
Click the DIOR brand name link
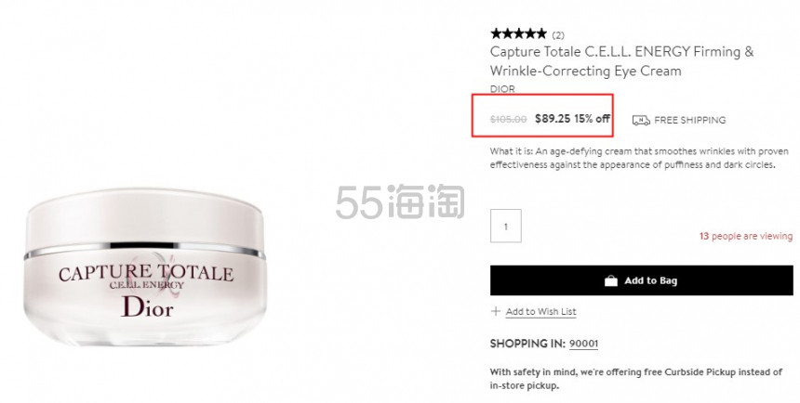point(502,88)
